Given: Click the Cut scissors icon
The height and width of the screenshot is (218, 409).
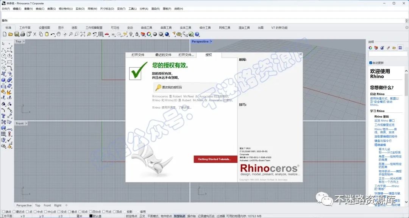Looking at the screenshot, I should (x=35, y=34).
